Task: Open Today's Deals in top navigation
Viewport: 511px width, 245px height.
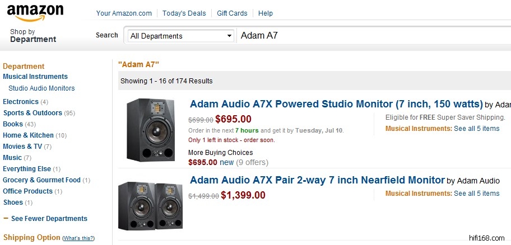Action: point(184,13)
